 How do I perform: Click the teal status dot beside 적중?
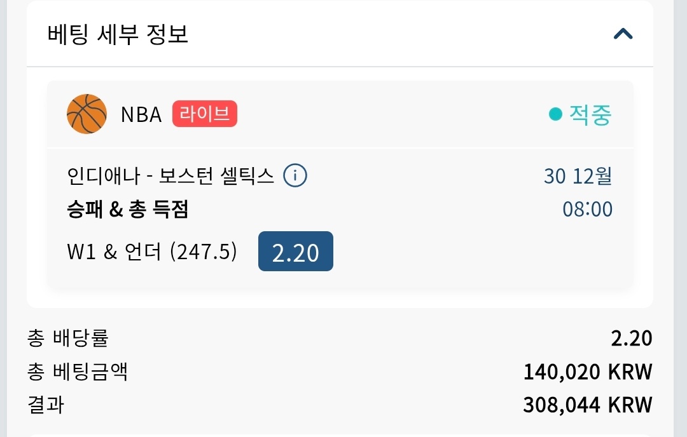[555, 115]
